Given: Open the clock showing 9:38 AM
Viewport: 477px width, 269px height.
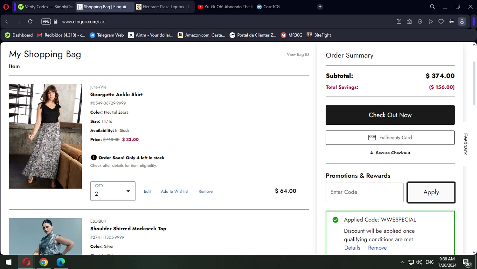Looking at the screenshot, I should click(x=447, y=262).
